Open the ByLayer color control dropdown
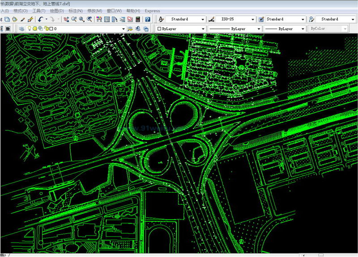The image size is (358, 257). click(x=203, y=29)
